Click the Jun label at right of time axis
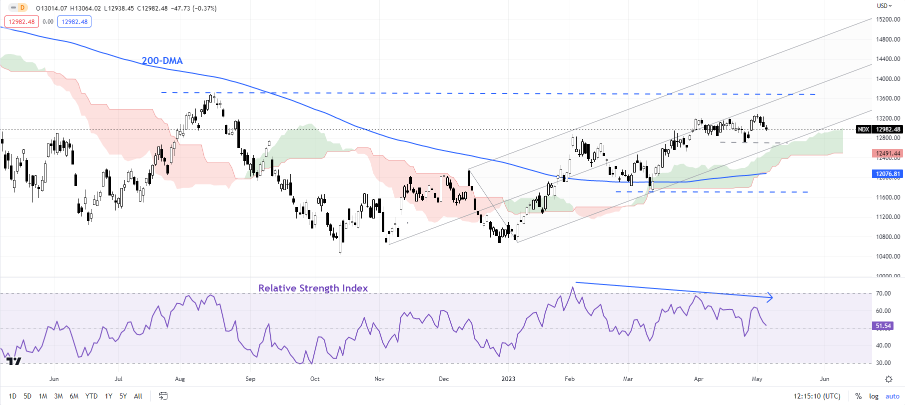This screenshot has height=405, width=905. [x=825, y=379]
